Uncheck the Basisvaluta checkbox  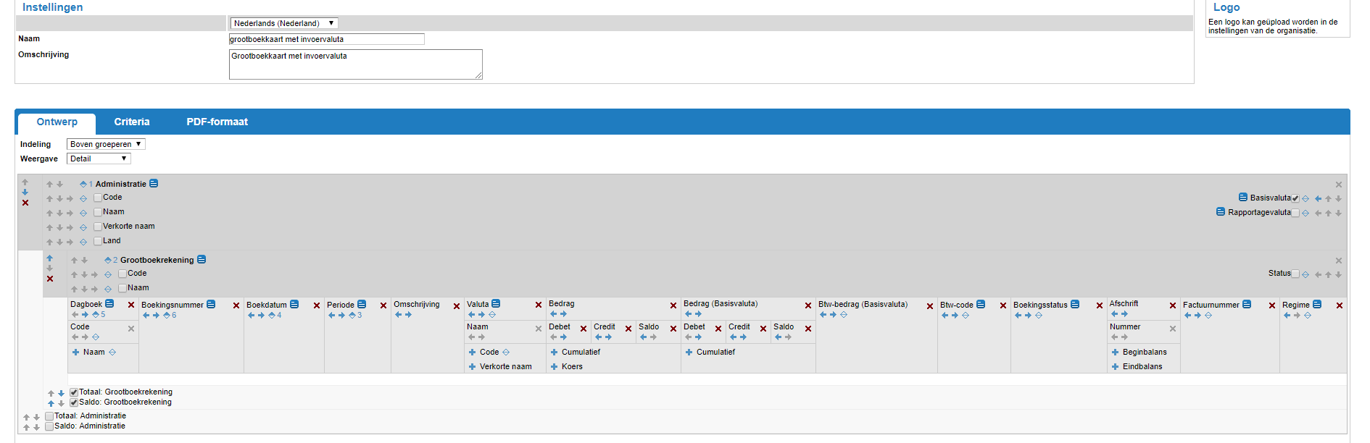click(1295, 198)
